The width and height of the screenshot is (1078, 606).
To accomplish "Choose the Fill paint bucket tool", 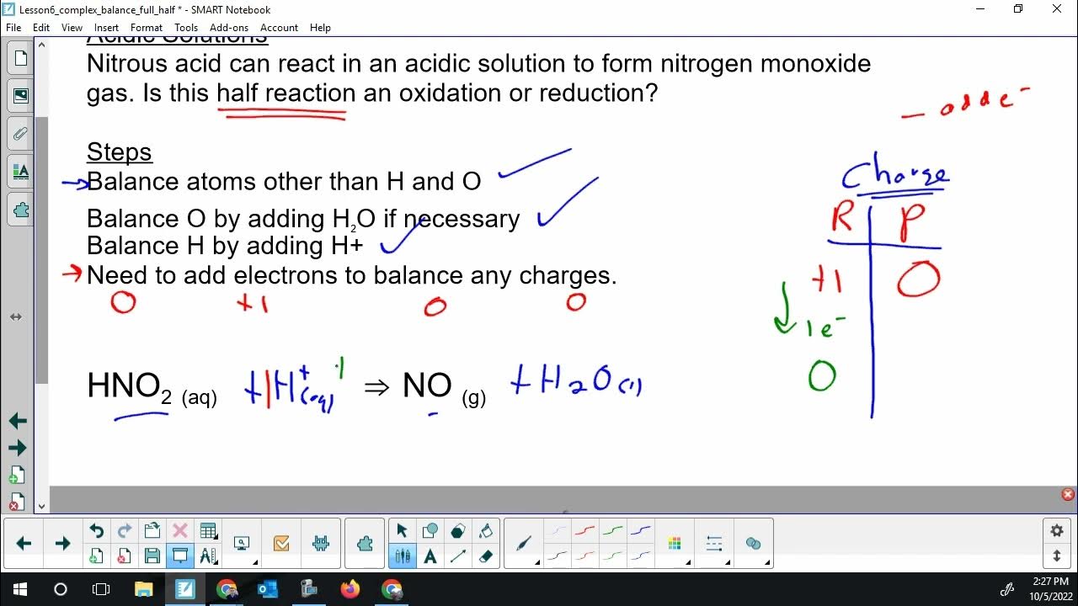I will [485, 531].
